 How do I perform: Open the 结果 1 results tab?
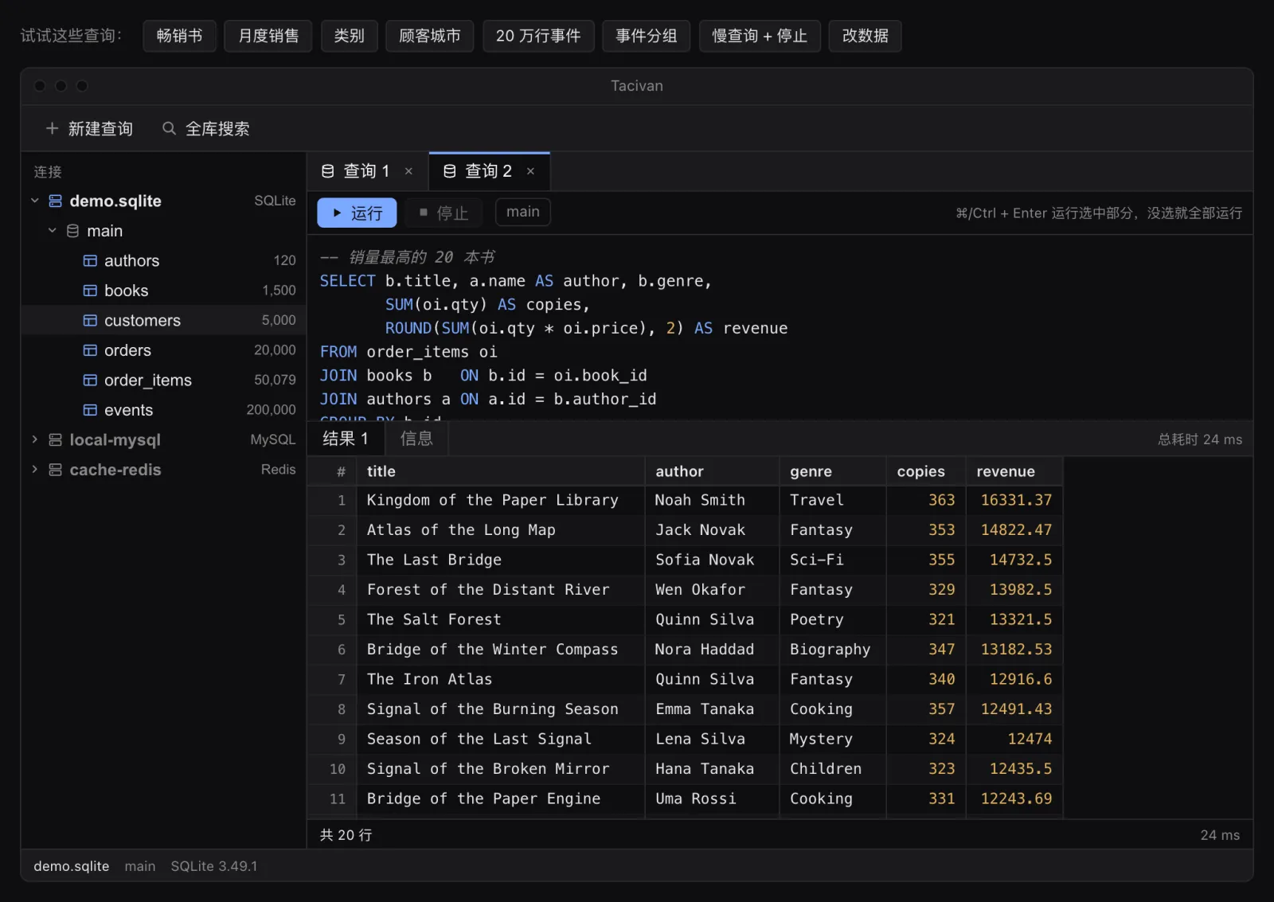(346, 439)
